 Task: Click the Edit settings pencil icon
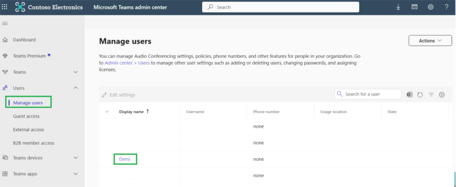point(104,95)
